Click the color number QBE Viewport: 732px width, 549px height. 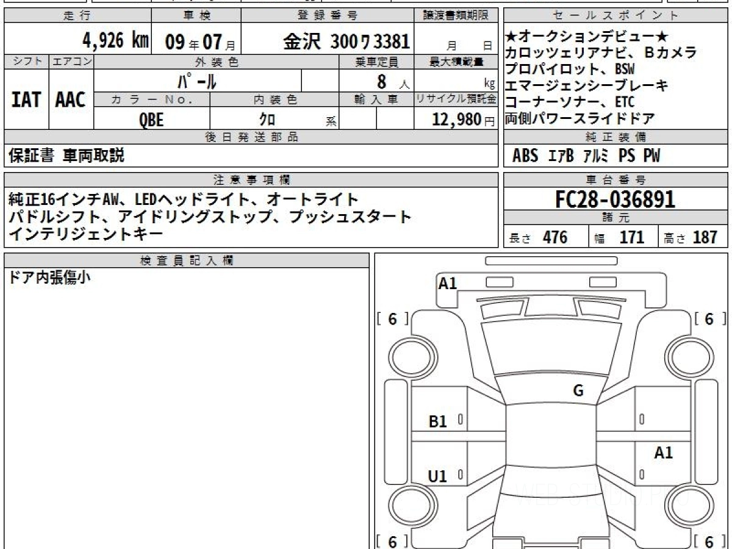[x=151, y=120]
